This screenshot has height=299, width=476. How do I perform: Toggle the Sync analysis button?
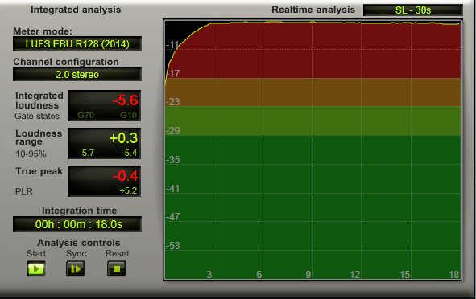point(76,268)
